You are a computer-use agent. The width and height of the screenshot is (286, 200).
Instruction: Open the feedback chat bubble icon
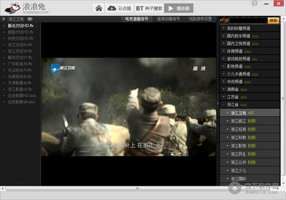[255, 3]
